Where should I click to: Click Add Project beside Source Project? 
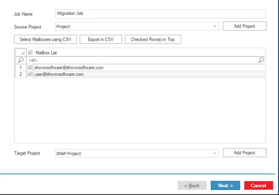245,26
